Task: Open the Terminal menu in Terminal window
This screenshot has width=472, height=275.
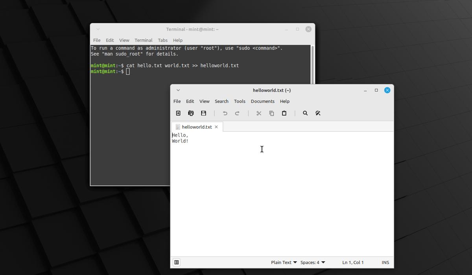Action: [x=143, y=40]
